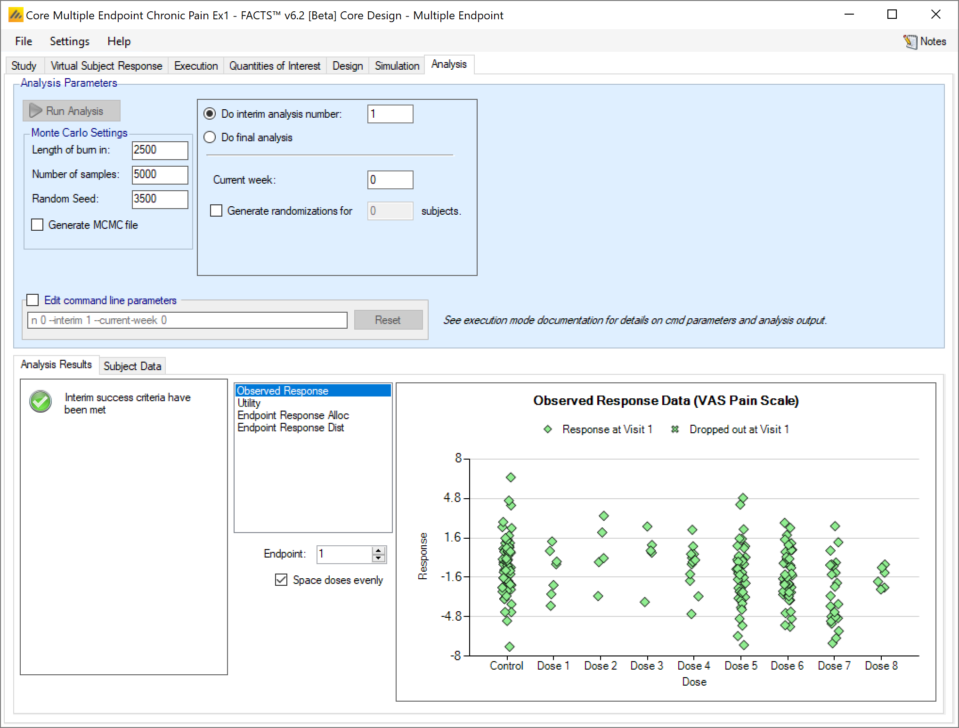Switch to the Subject Data tab
The height and width of the screenshot is (728, 959).
click(x=132, y=366)
